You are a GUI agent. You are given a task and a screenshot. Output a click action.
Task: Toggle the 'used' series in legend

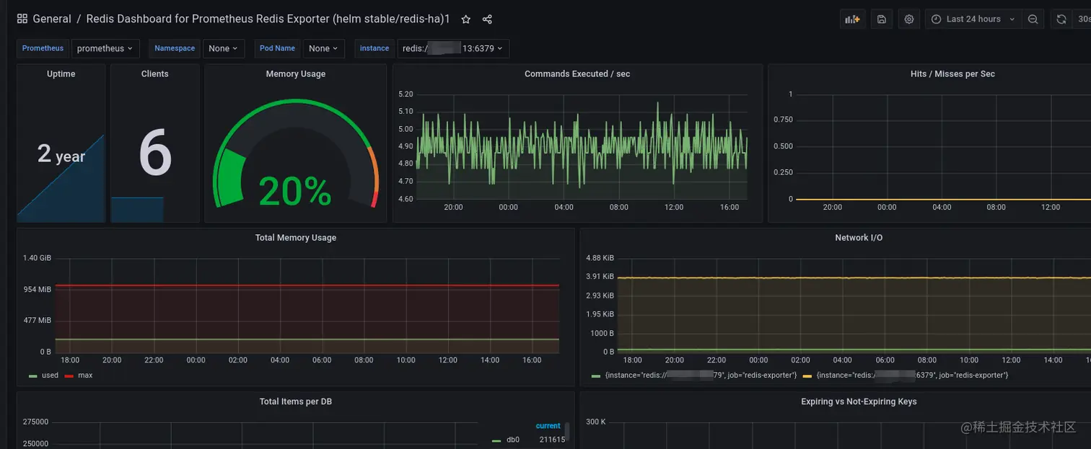(44, 375)
